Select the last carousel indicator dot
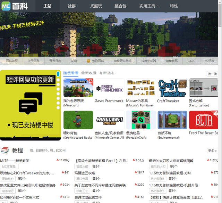The height and width of the screenshot is (203, 222). point(58,108)
